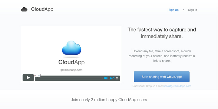Click Join nearly 2 million happy users text
Image resolution: width=218 pixels, height=109 pixels.
click(x=109, y=100)
